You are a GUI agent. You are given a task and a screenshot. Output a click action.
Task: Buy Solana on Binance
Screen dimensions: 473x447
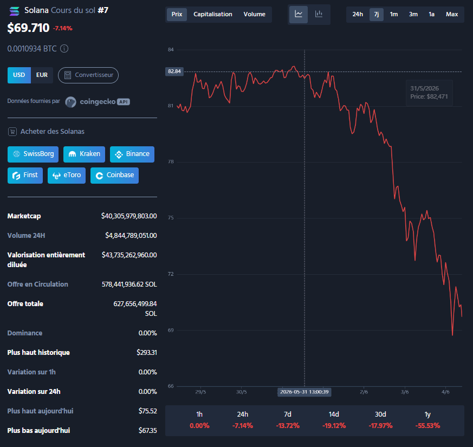132,154
